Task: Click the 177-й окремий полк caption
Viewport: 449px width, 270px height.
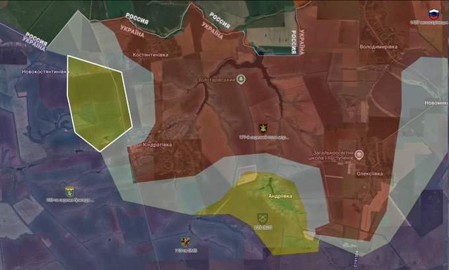Action: tap(264, 137)
